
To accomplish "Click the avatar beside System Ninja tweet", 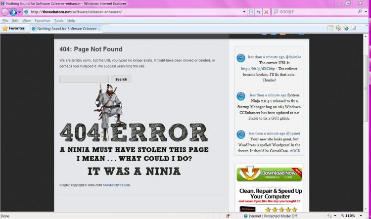I will coord(241,96).
